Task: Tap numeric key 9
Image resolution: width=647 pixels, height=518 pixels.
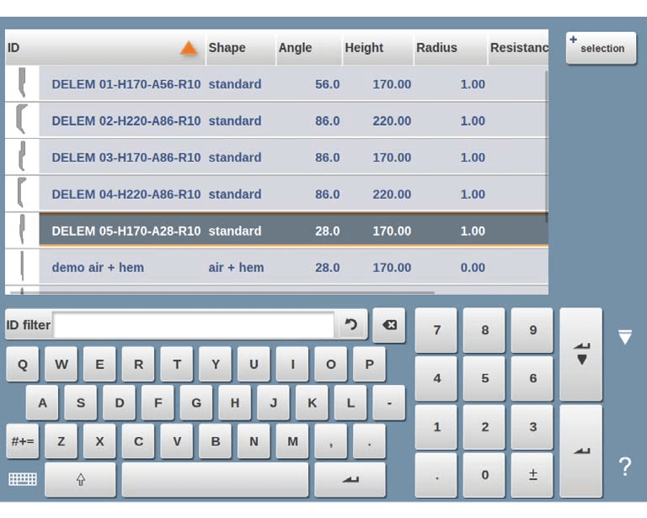Action: click(532, 330)
